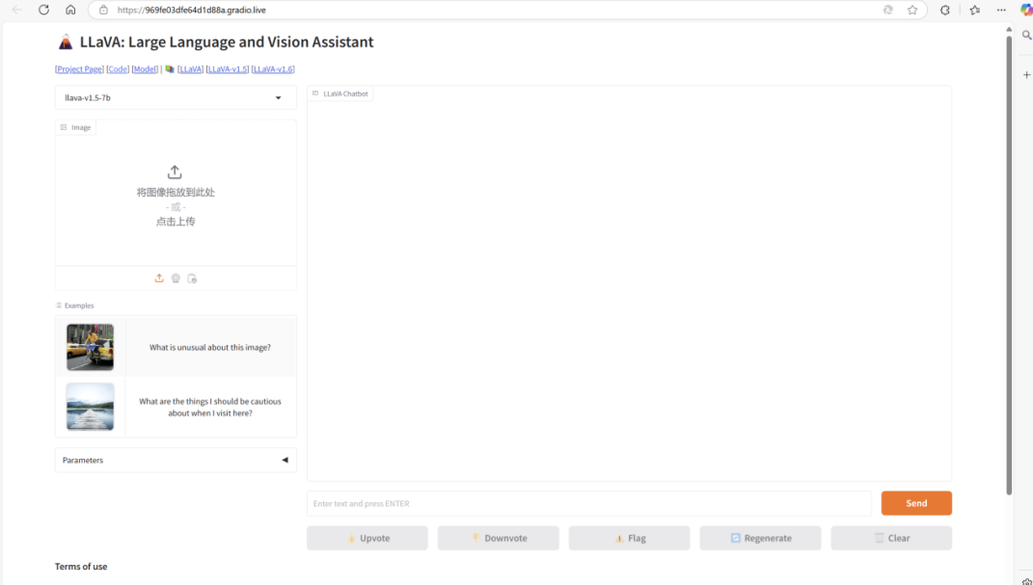
Task: Select the webcam image source icon
Action: click(x=176, y=279)
